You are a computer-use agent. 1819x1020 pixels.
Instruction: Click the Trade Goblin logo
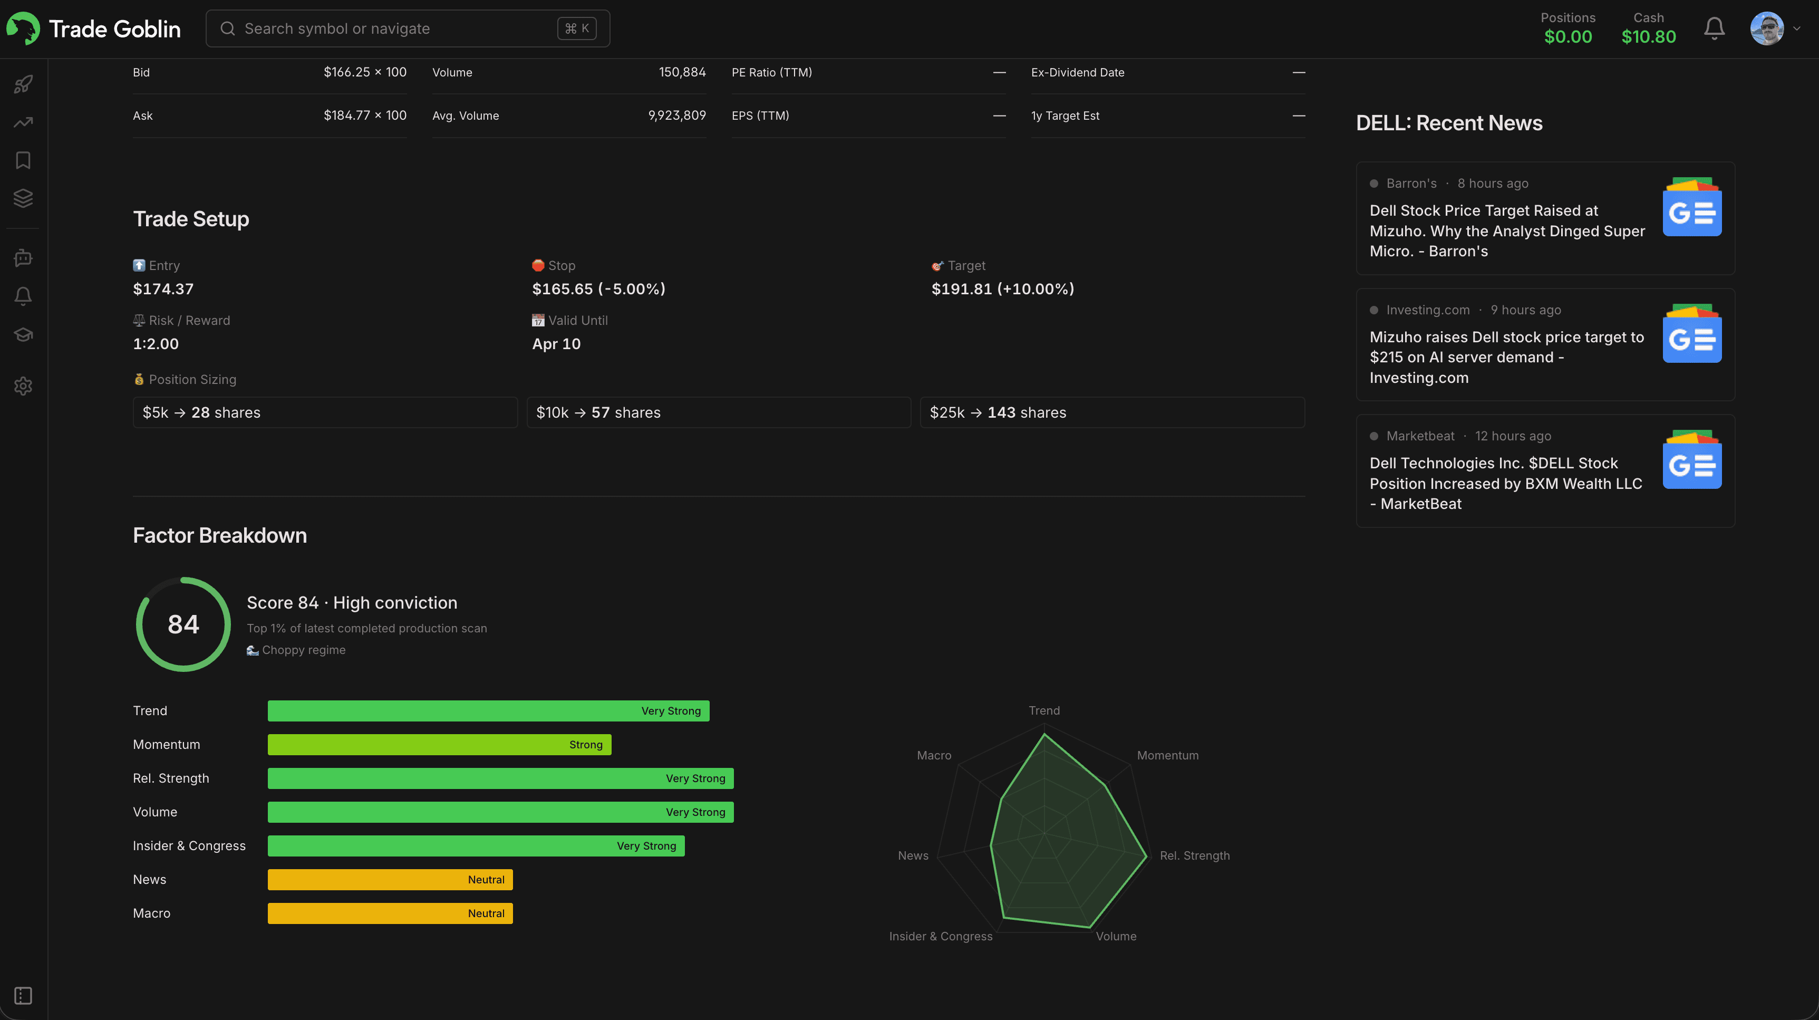coord(93,28)
